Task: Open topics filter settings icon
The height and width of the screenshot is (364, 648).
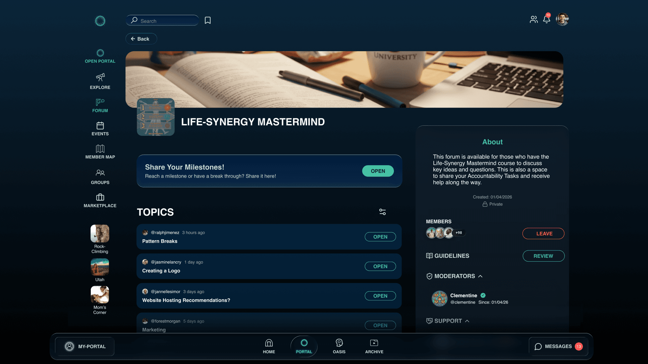Action: click(x=382, y=212)
